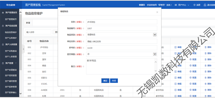Open 资产调用管理 in the sidebar
215x98 pixels.
click(x=11, y=81)
